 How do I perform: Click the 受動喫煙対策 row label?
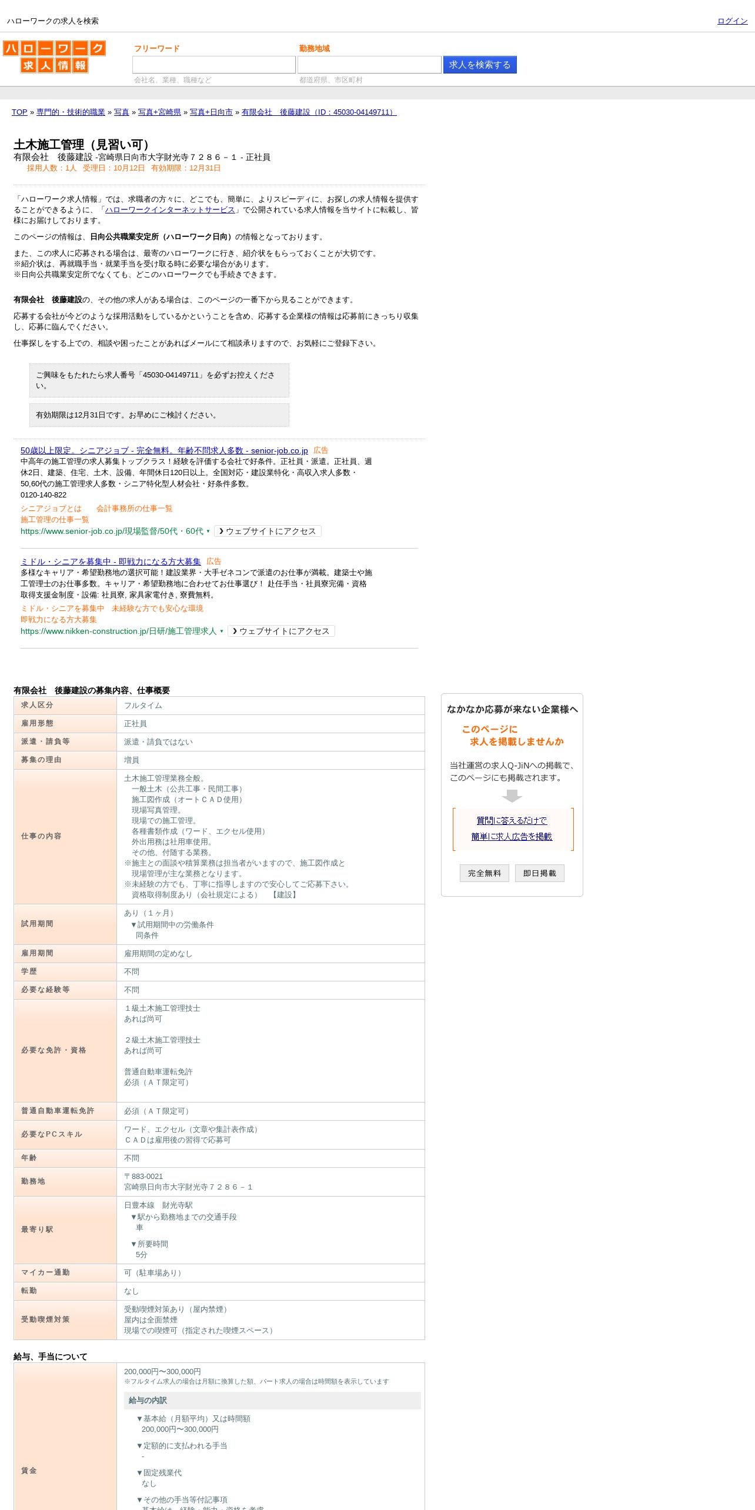coord(45,1319)
